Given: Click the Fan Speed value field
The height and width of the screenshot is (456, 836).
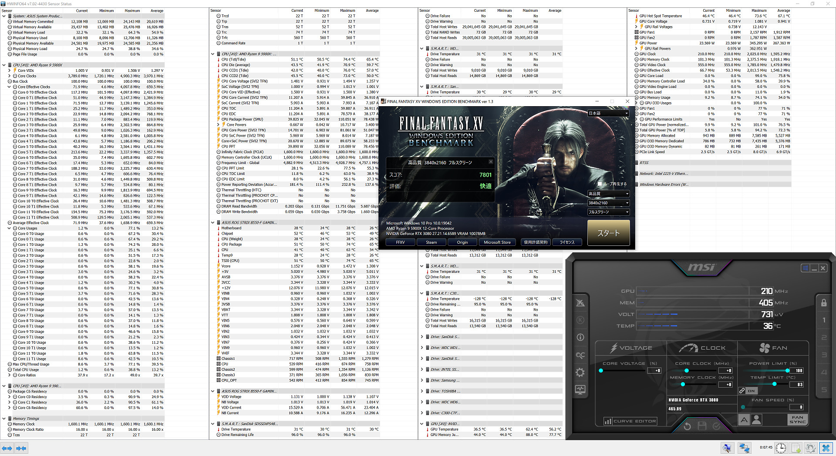Looking at the screenshot, I should pos(797,407).
